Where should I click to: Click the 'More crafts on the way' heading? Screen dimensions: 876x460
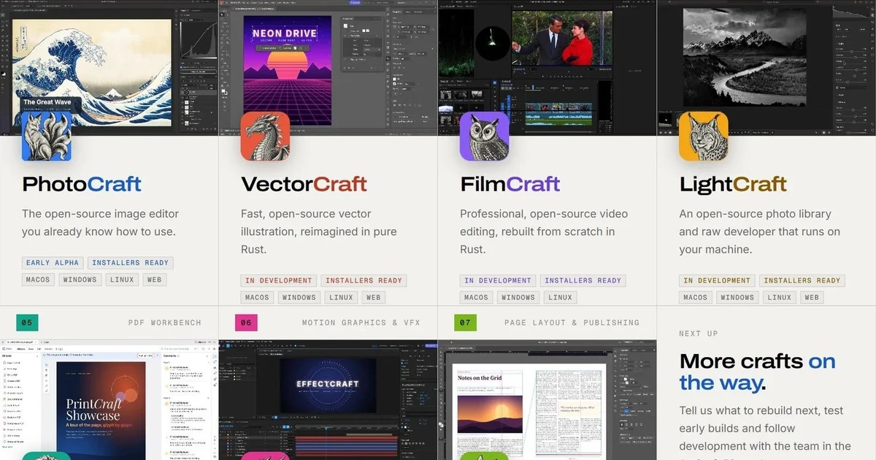point(757,372)
